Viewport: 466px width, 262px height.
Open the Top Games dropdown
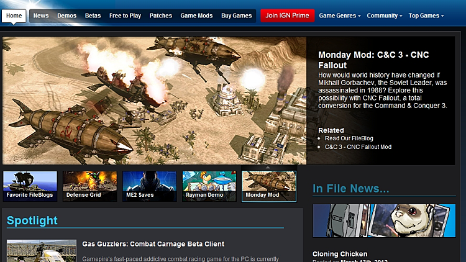click(426, 16)
